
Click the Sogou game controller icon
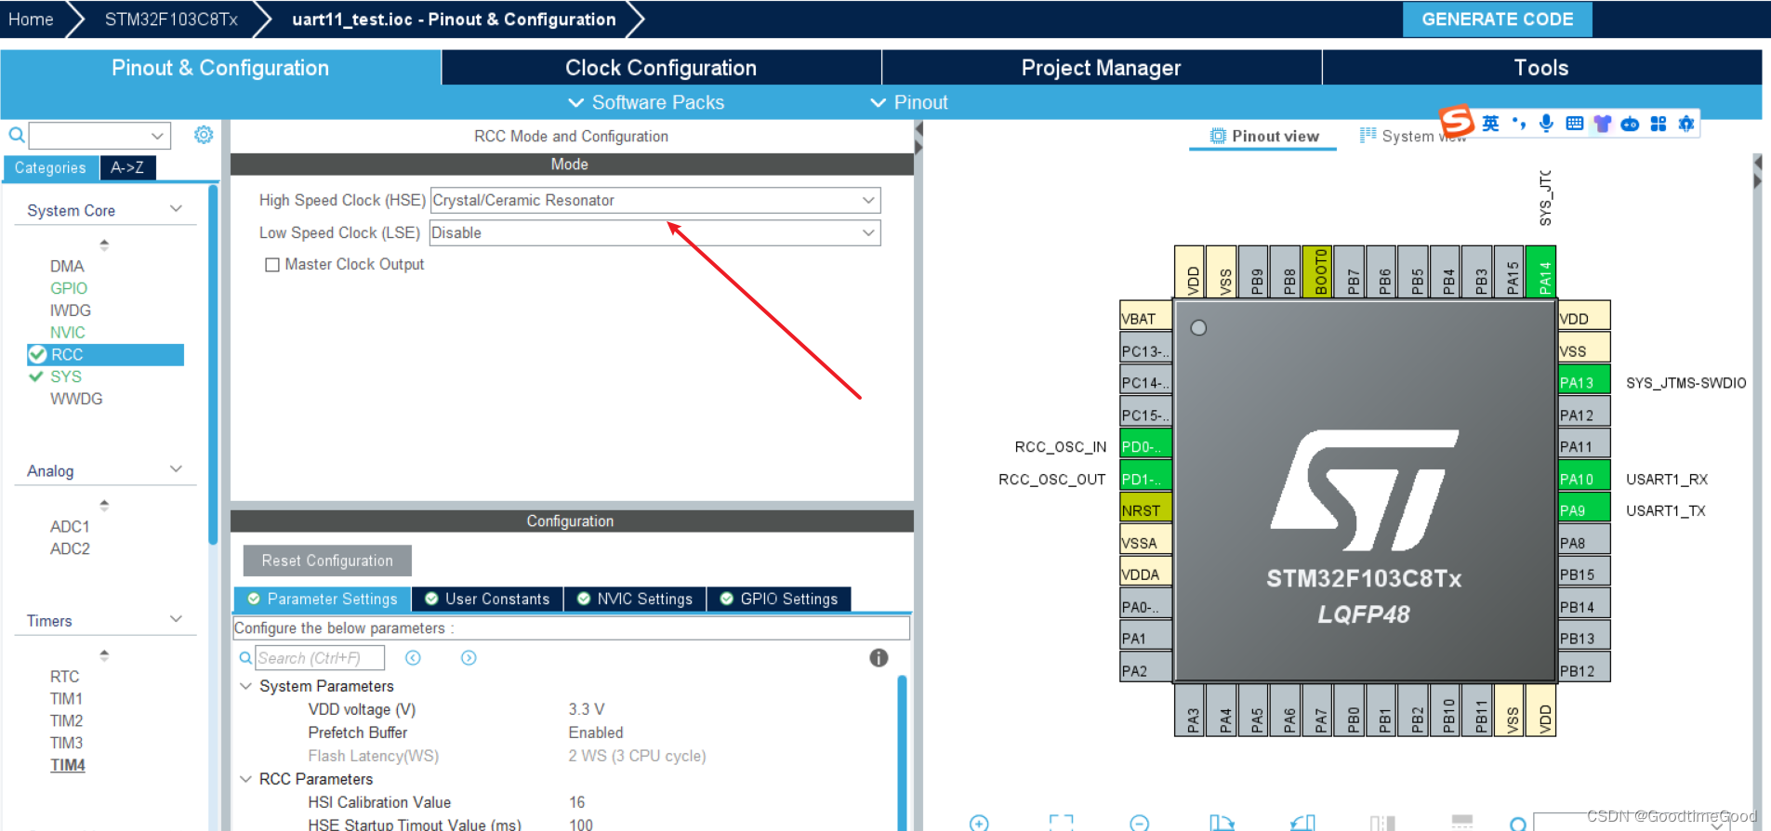coord(1630,124)
